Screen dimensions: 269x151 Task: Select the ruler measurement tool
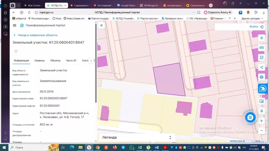point(261,48)
